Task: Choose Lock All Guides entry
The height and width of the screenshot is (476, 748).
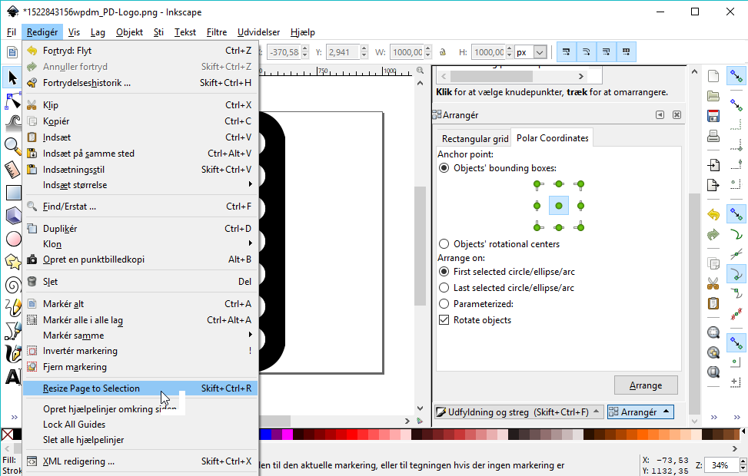Action: (140, 425)
